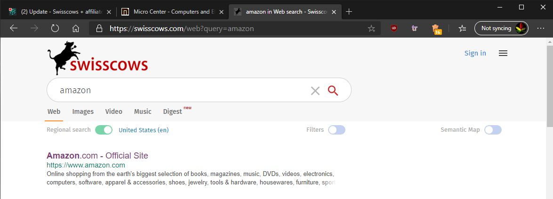Open Amazon.com Official Site result
The height and width of the screenshot is (199, 553).
click(97, 156)
